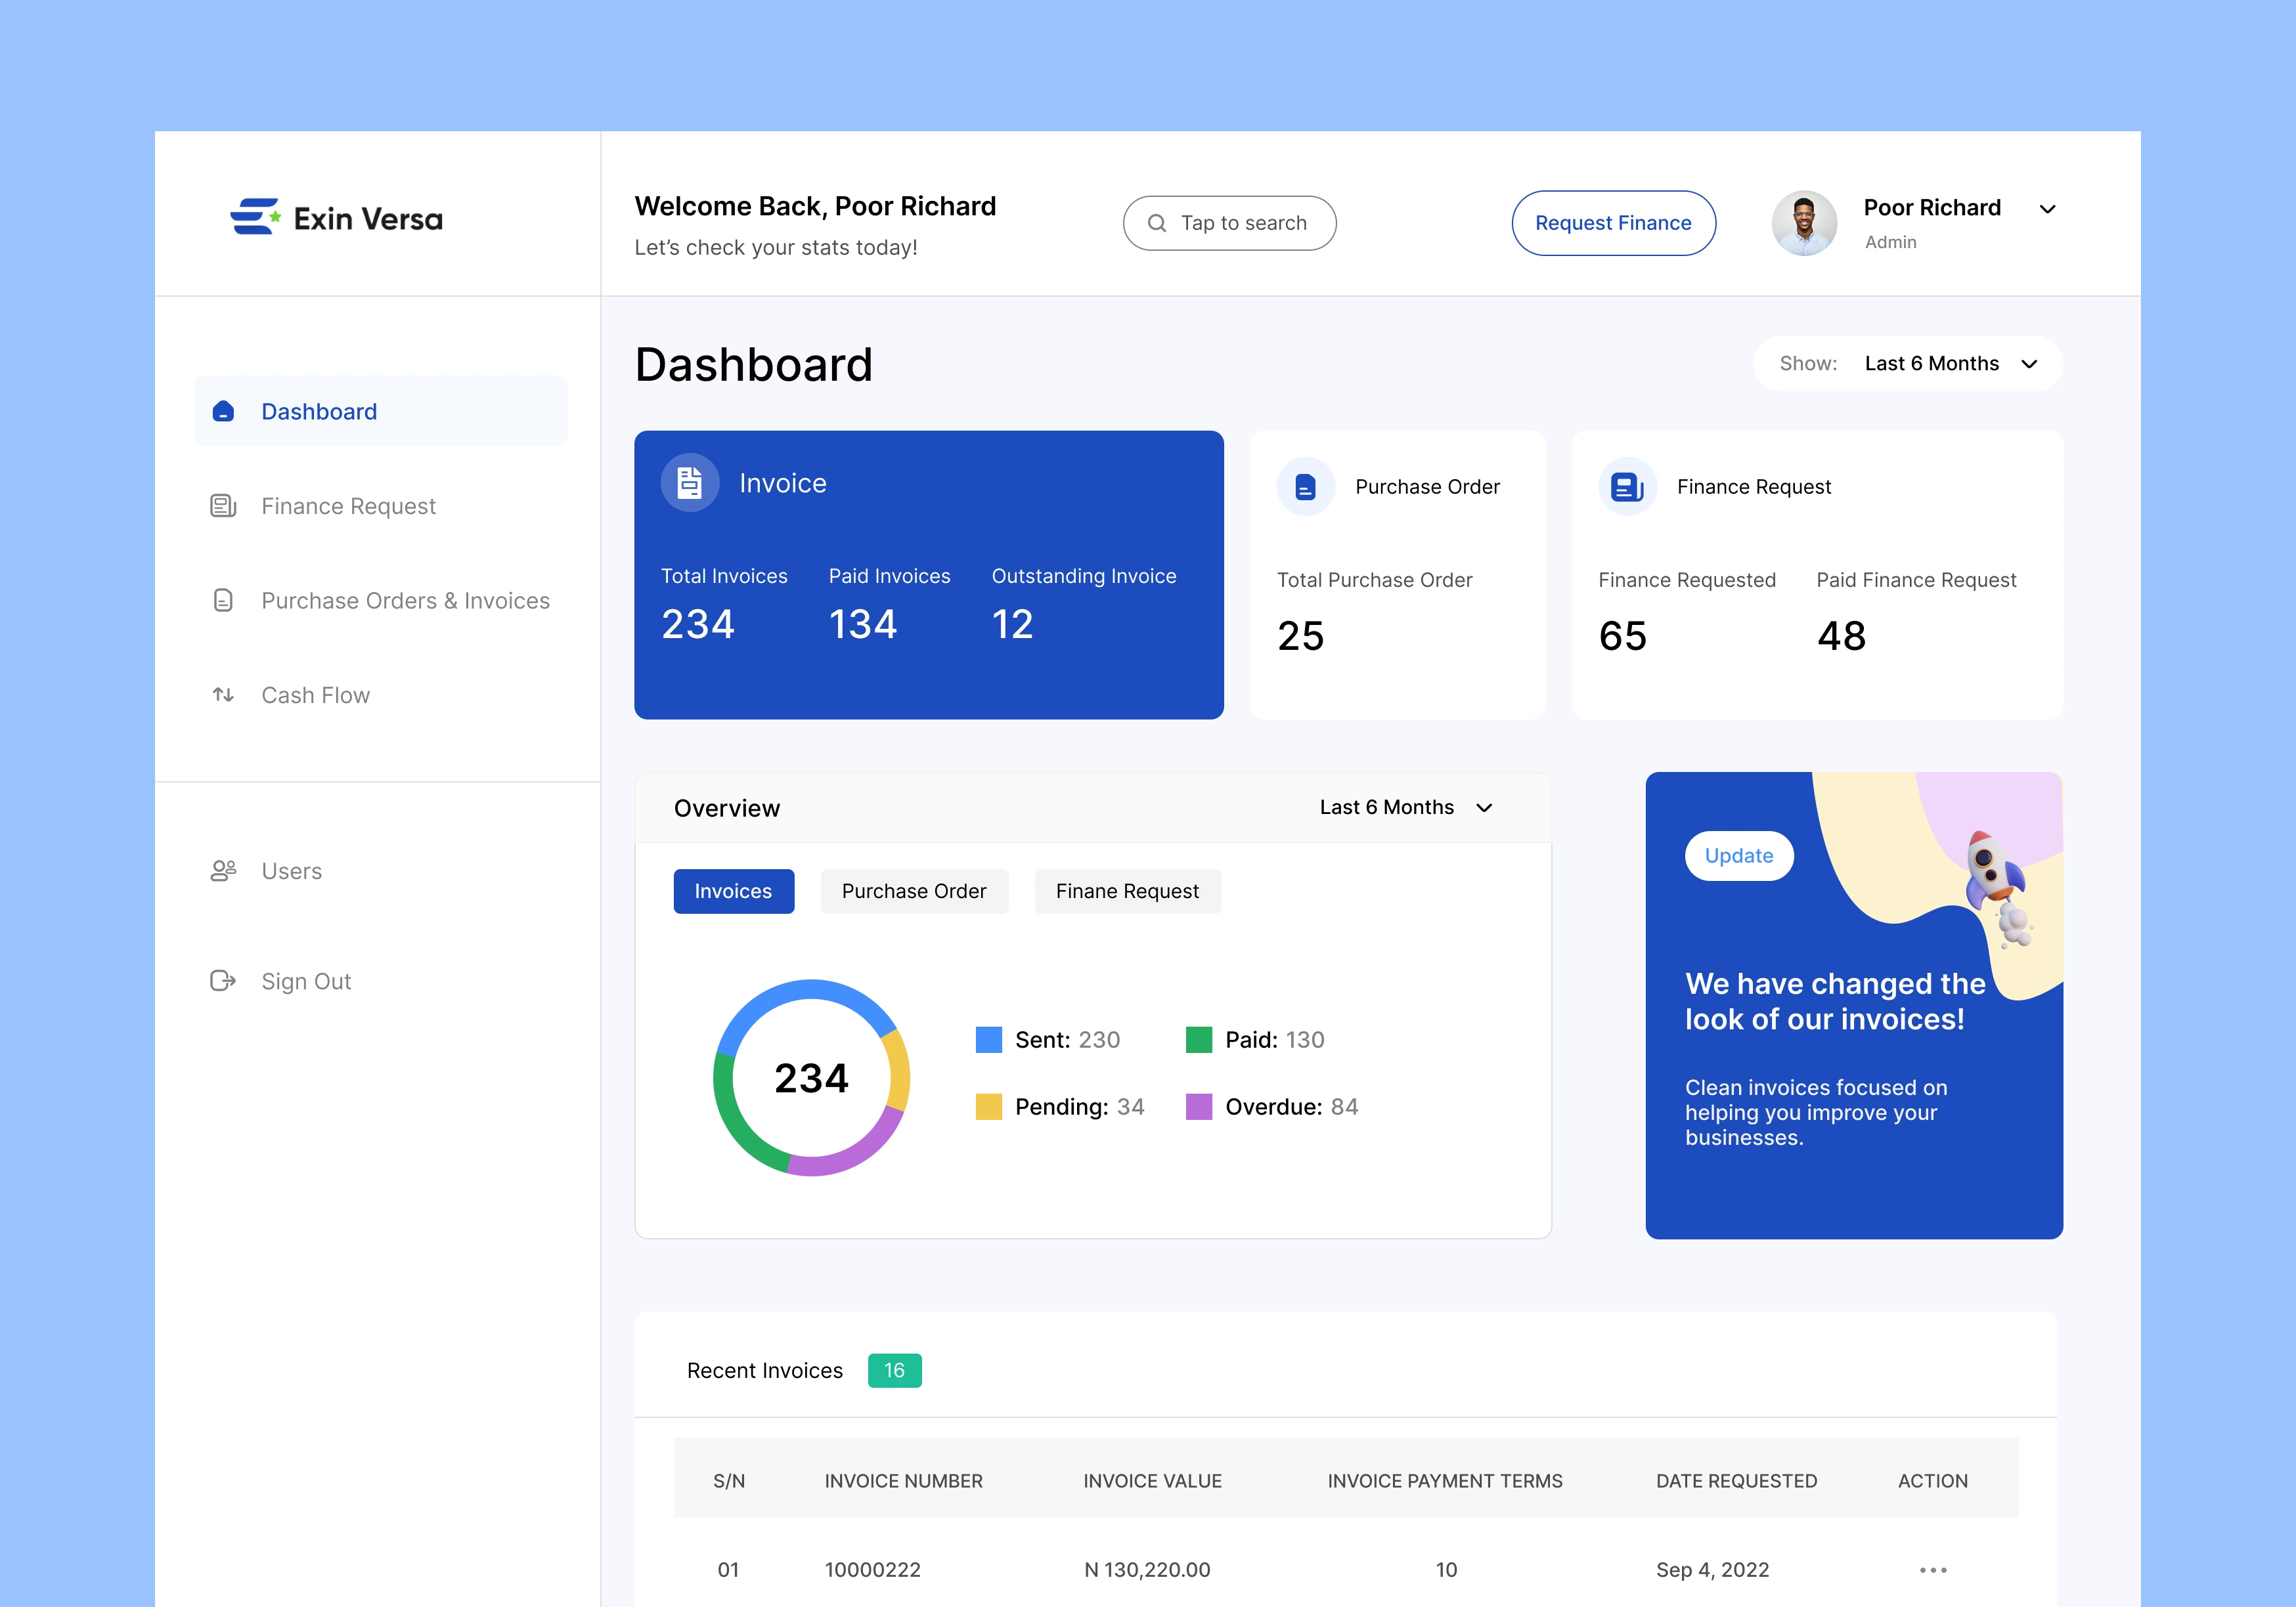
Task: Click the Finance Request sidebar icon
Action: click(x=223, y=507)
